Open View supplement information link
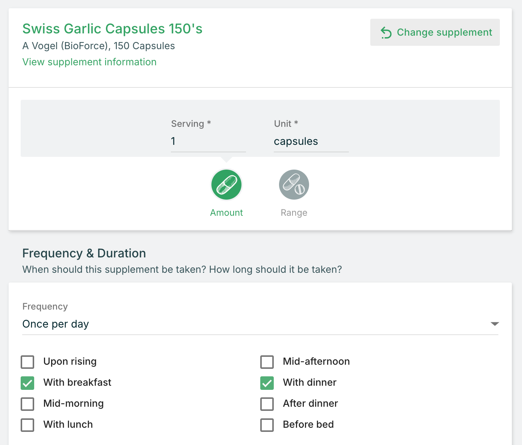The width and height of the screenshot is (522, 445). click(89, 62)
